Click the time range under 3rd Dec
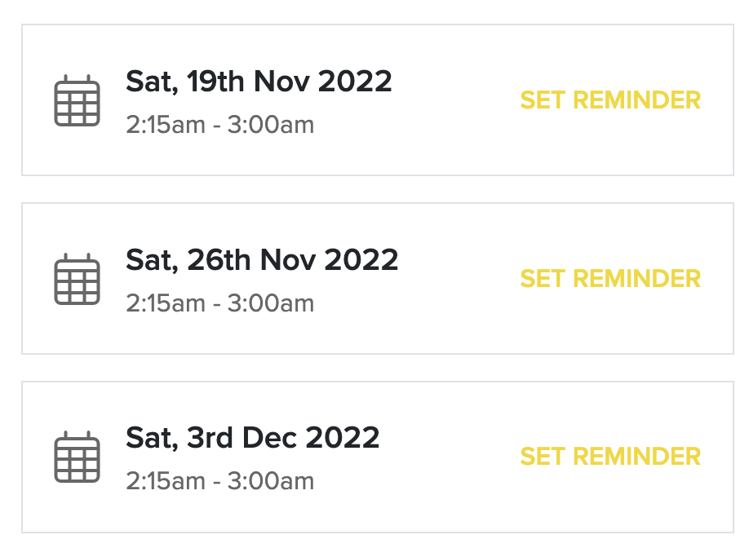The width and height of the screenshot is (749, 548). click(219, 481)
